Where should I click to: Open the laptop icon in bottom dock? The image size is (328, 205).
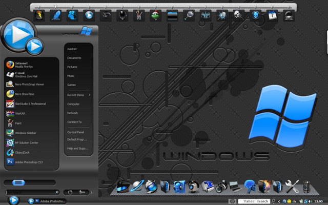235,187
